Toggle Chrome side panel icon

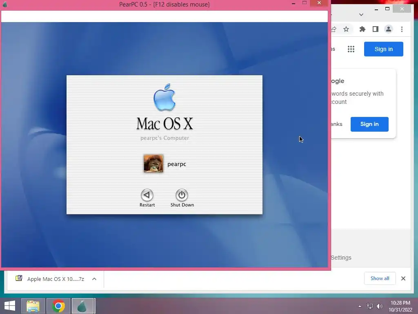tap(376, 29)
